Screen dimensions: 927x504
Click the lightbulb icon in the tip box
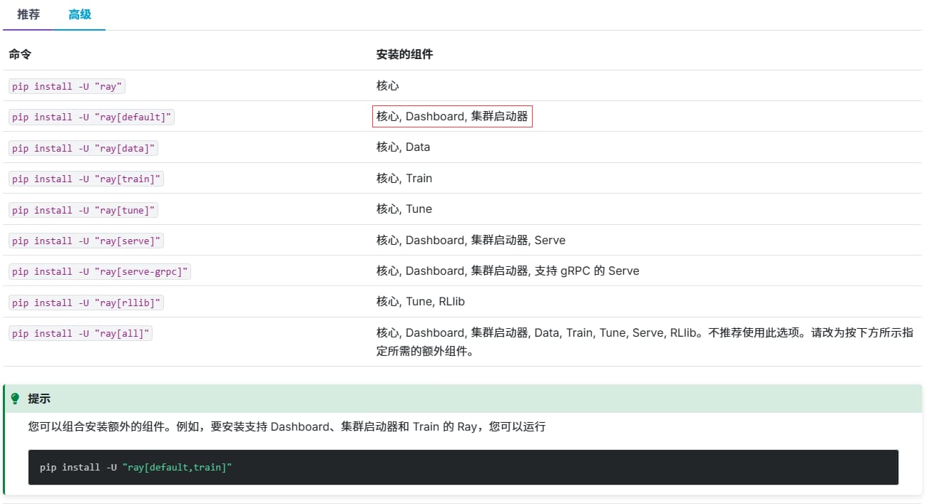[15, 399]
